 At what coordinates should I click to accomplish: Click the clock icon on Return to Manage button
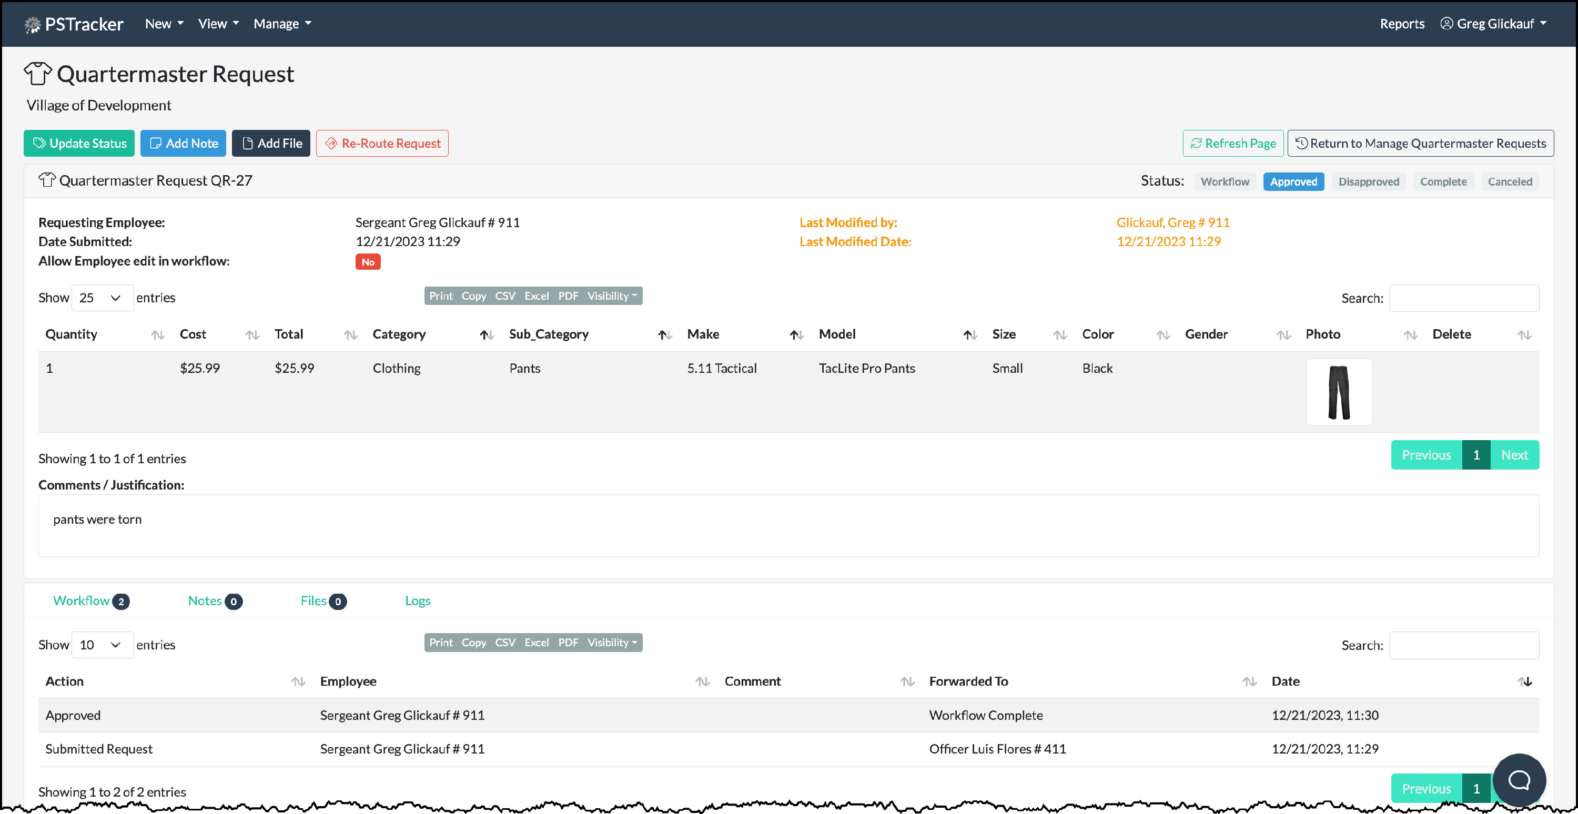pos(1302,143)
